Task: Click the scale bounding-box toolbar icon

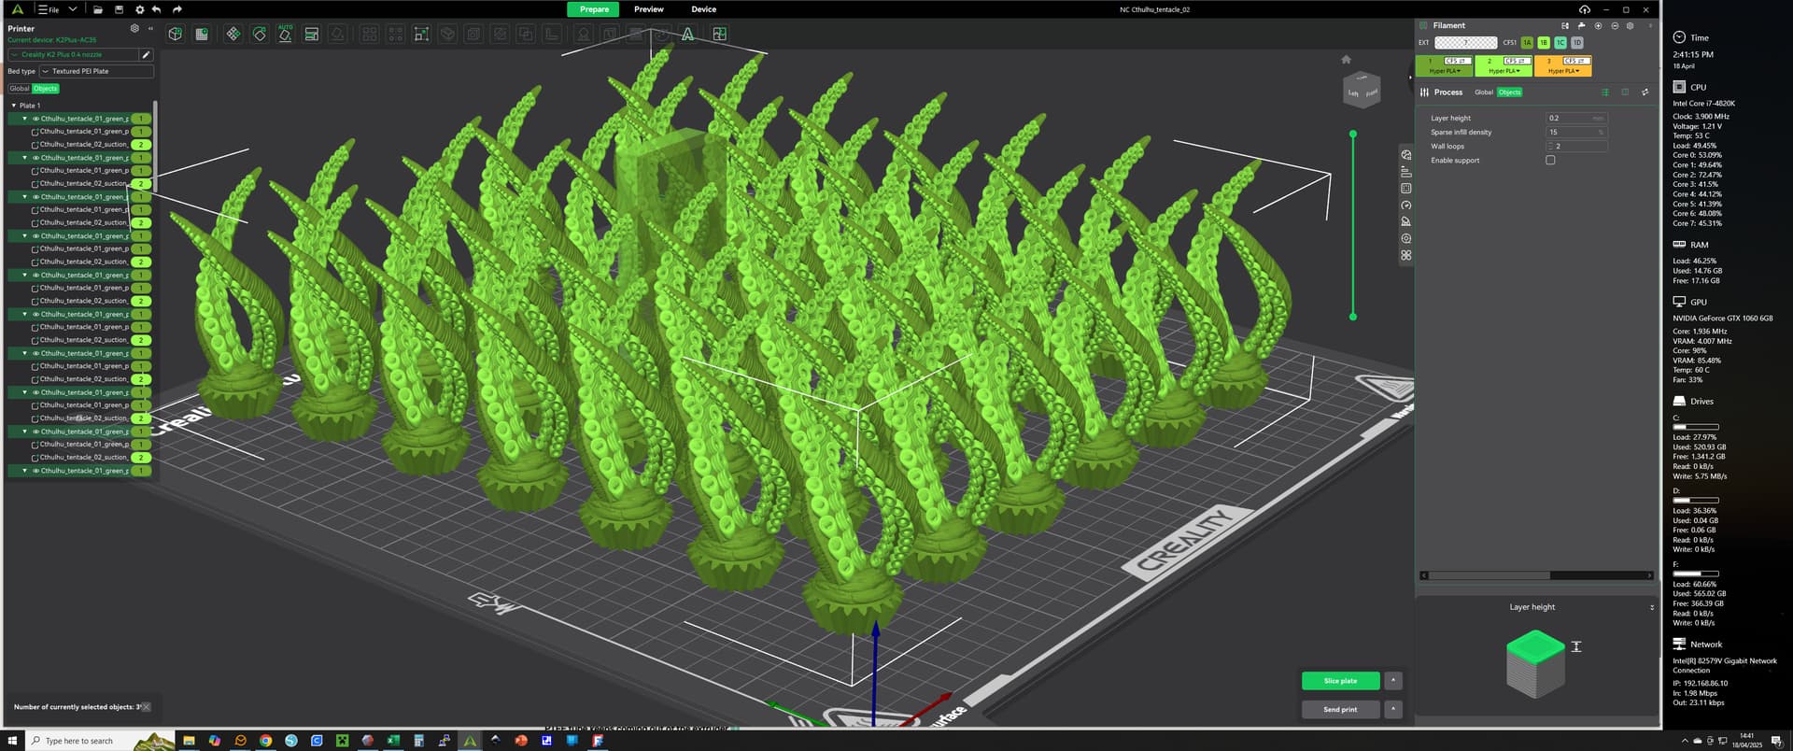Action: [421, 34]
